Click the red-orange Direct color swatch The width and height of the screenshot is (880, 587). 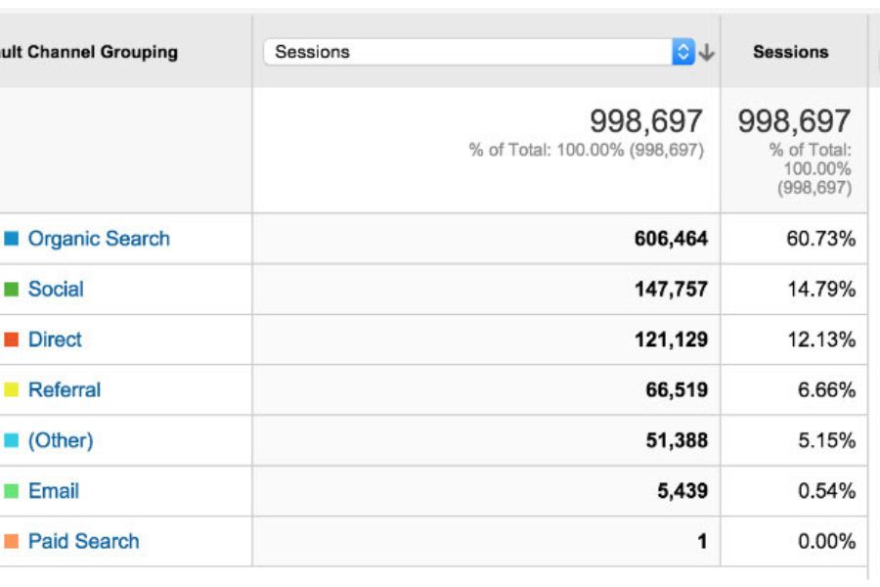[12, 339]
